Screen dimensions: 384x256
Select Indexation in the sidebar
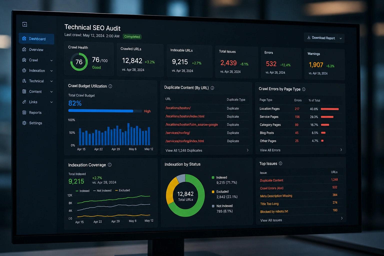coord(37,70)
